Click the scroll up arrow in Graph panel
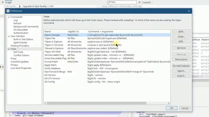This screenshot has height=117, width=209. pos(139,6)
